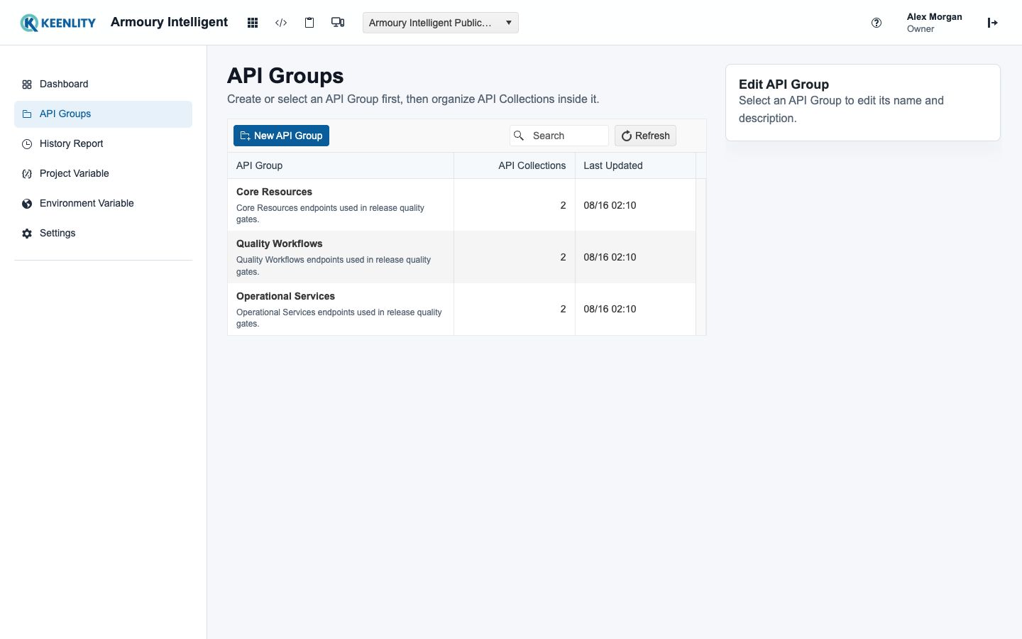
Task: Click the Dashboard grid icon in sidebar
Action: 27,84
